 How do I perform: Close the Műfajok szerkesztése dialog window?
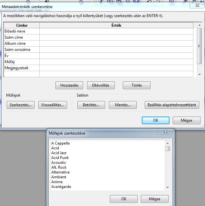165,132
